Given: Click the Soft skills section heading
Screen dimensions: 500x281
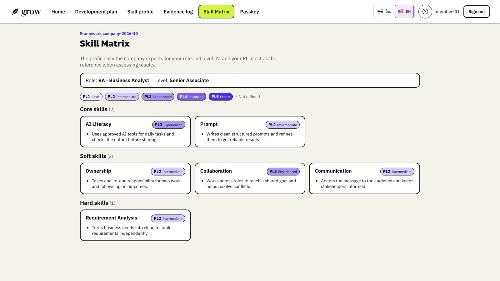Looking at the screenshot, I should (97, 156).
